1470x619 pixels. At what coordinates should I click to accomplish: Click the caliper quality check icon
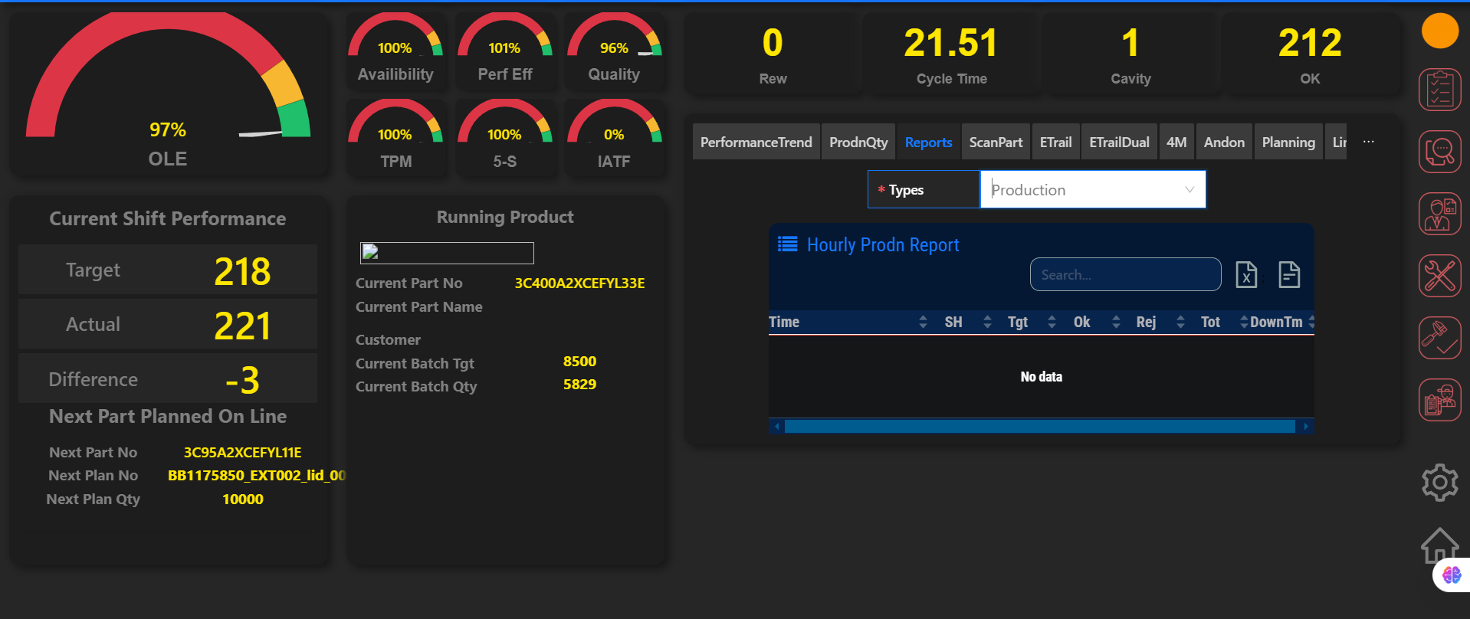point(1439,338)
